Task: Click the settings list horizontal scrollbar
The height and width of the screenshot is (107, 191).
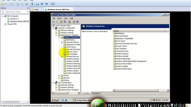Action: [141, 90]
